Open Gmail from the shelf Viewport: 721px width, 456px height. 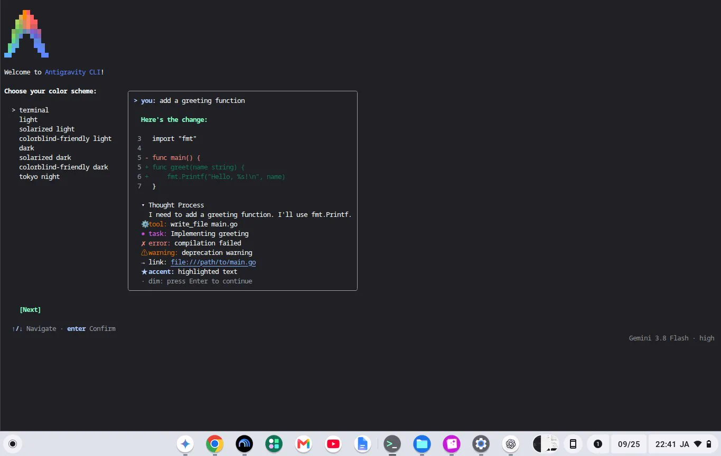[x=303, y=444]
